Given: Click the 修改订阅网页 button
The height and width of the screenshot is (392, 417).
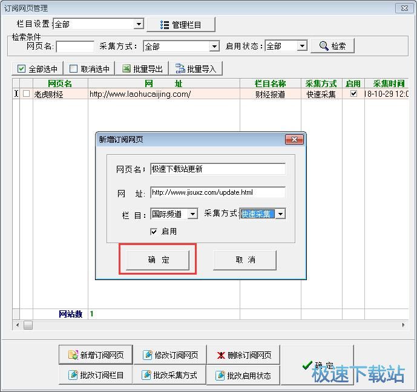Looking at the screenshot, I should point(170,354).
